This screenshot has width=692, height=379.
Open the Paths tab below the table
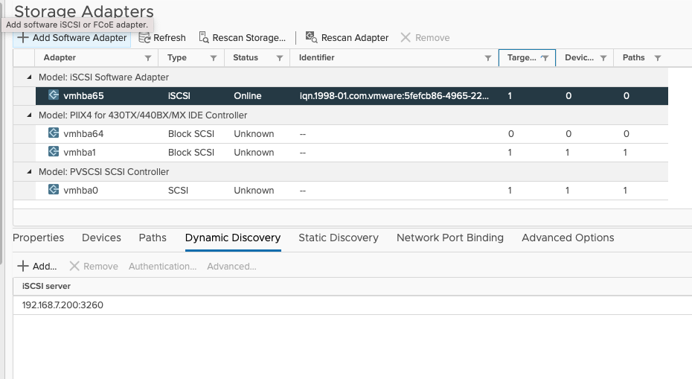[153, 238]
